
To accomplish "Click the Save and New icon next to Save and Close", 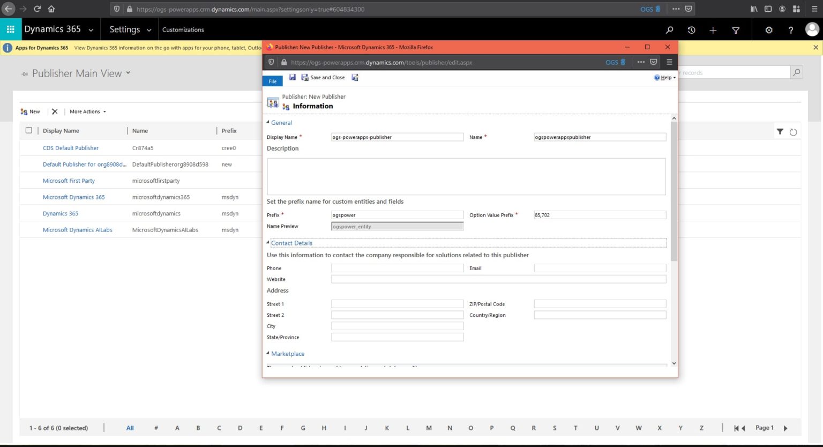I will click(355, 77).
